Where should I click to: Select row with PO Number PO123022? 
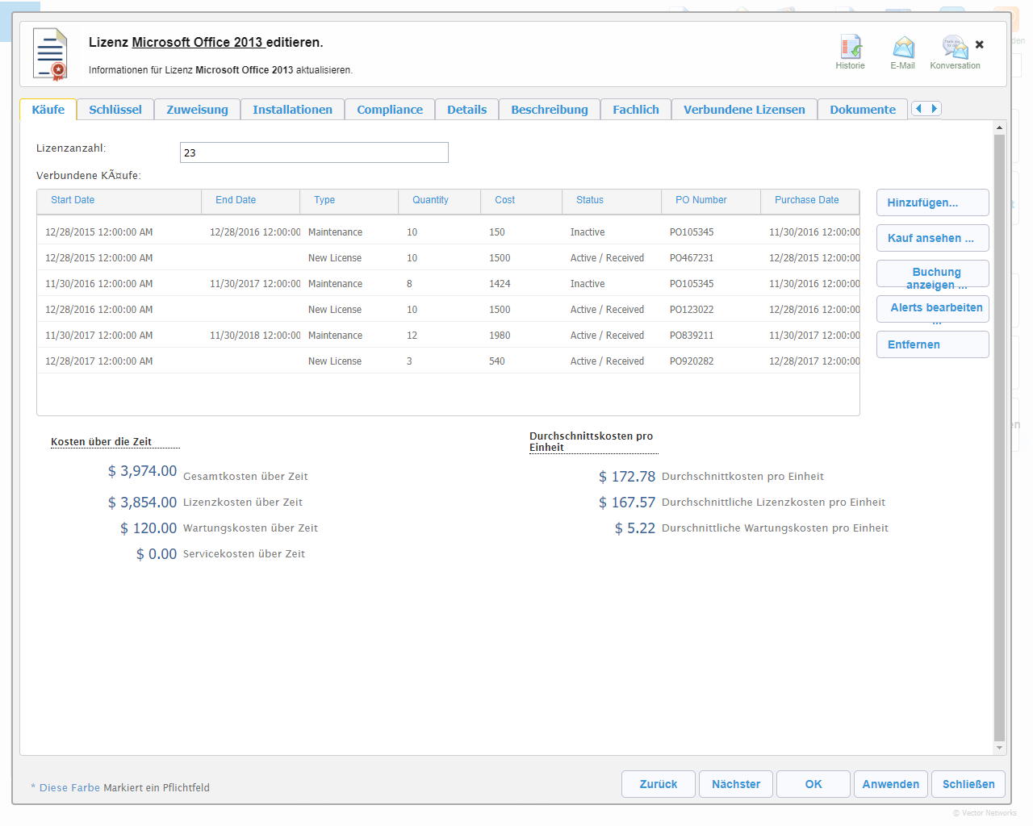[x=448, y=310]
